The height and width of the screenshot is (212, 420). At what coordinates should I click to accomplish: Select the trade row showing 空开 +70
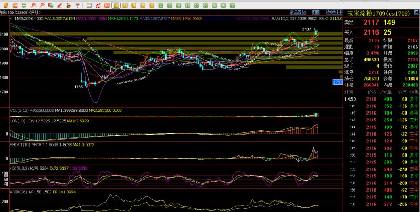(382, 197)
